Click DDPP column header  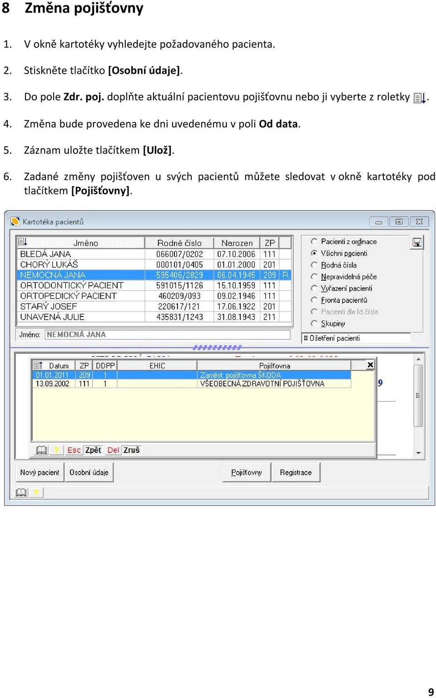click(x=105, y=366)
